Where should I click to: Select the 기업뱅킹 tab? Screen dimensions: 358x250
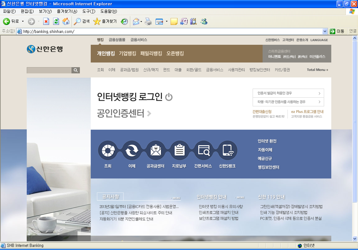click(x=128, y=53)
